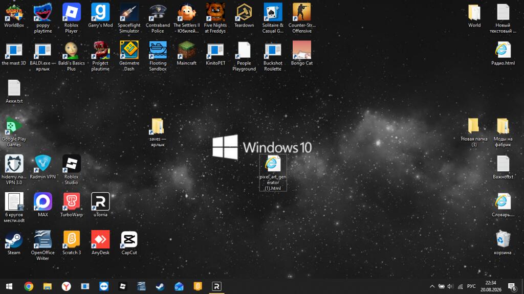The image size is (524, 294).
Task: Open Steam from the taskbar
Action: [x=160, y=286]
